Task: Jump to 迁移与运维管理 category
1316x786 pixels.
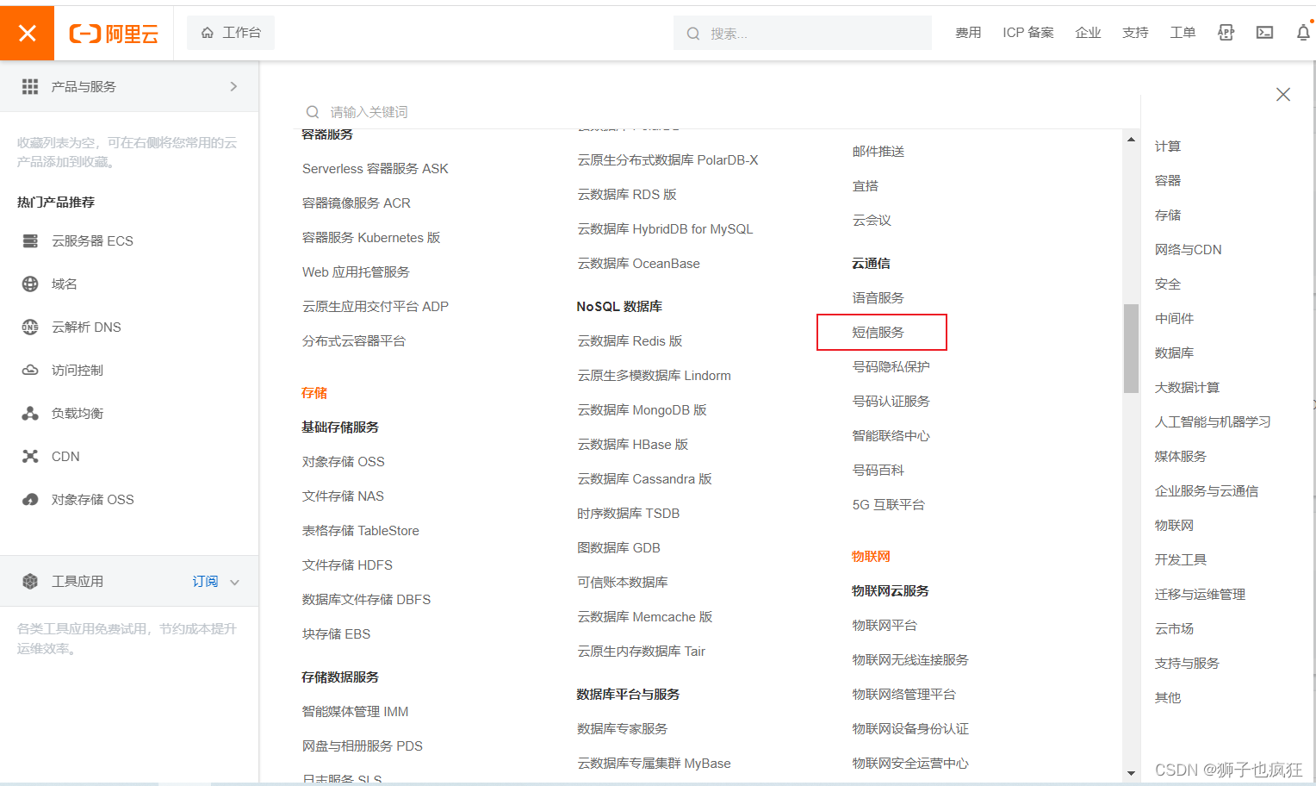Action: pyautogui.click(x=1200, y=594)
